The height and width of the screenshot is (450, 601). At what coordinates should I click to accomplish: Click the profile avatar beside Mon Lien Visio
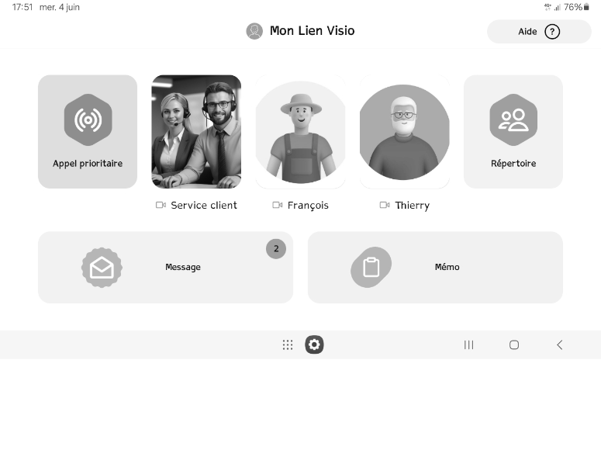point(254,31)
